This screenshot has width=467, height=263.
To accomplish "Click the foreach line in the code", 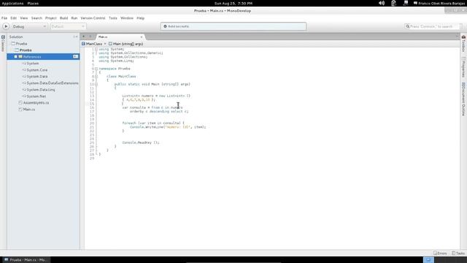I will 153,123.
